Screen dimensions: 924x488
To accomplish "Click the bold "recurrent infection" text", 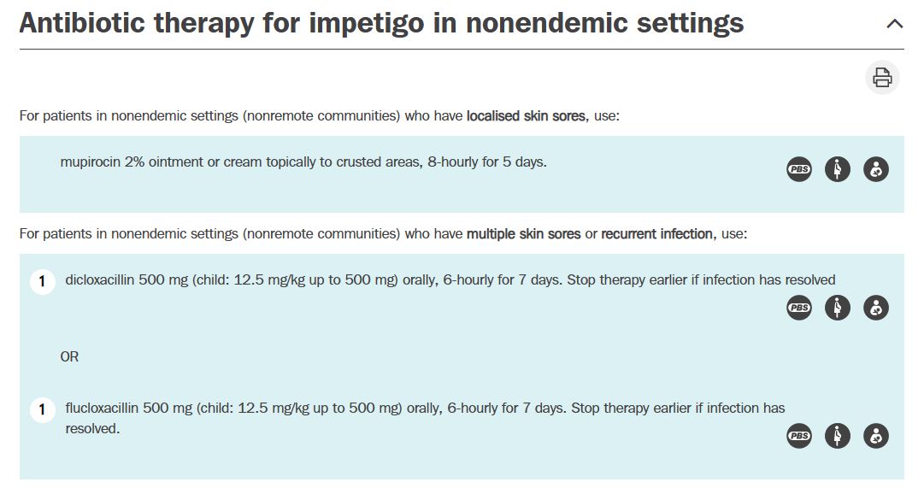I will point(656,233).
